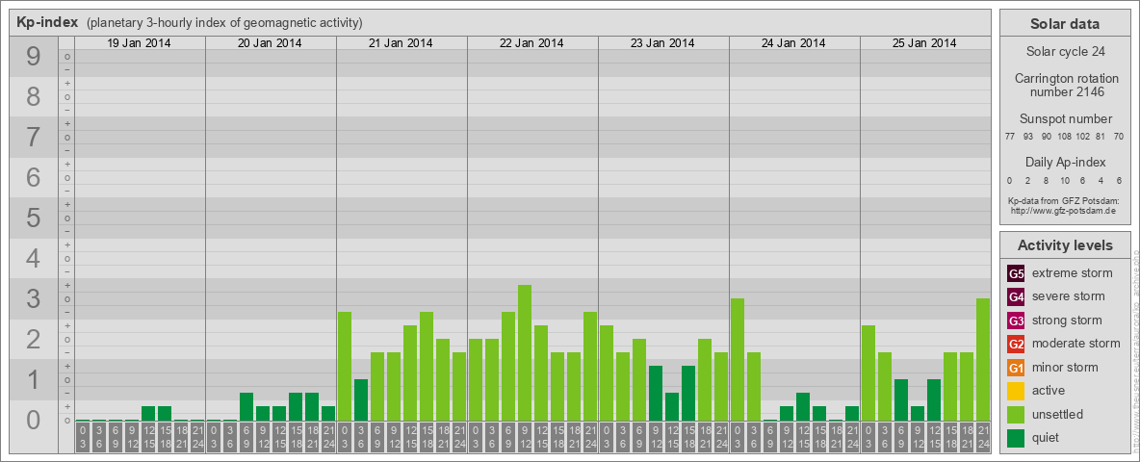Image resolution: width=1140 pixels, height=462 pixels.
Task: Click the 19 Jan 12-15 hour bar
Action: 148,414
